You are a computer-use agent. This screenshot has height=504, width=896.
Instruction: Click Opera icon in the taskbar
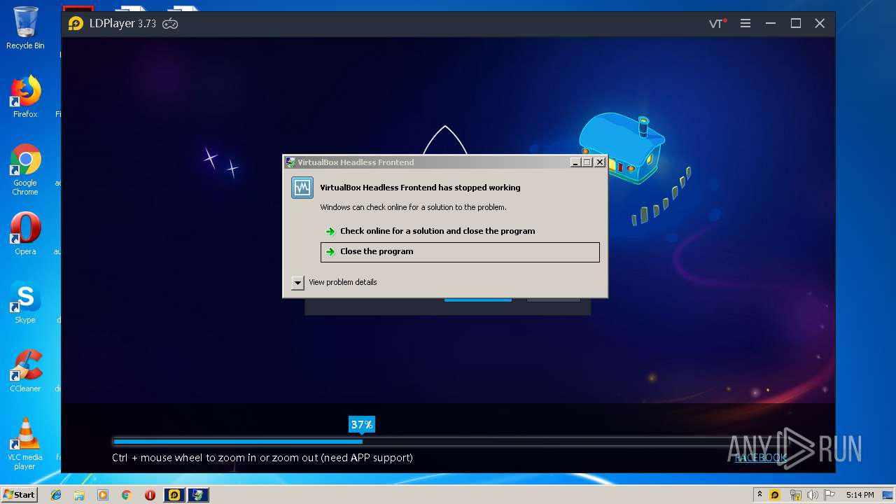(x=150, y=495)
